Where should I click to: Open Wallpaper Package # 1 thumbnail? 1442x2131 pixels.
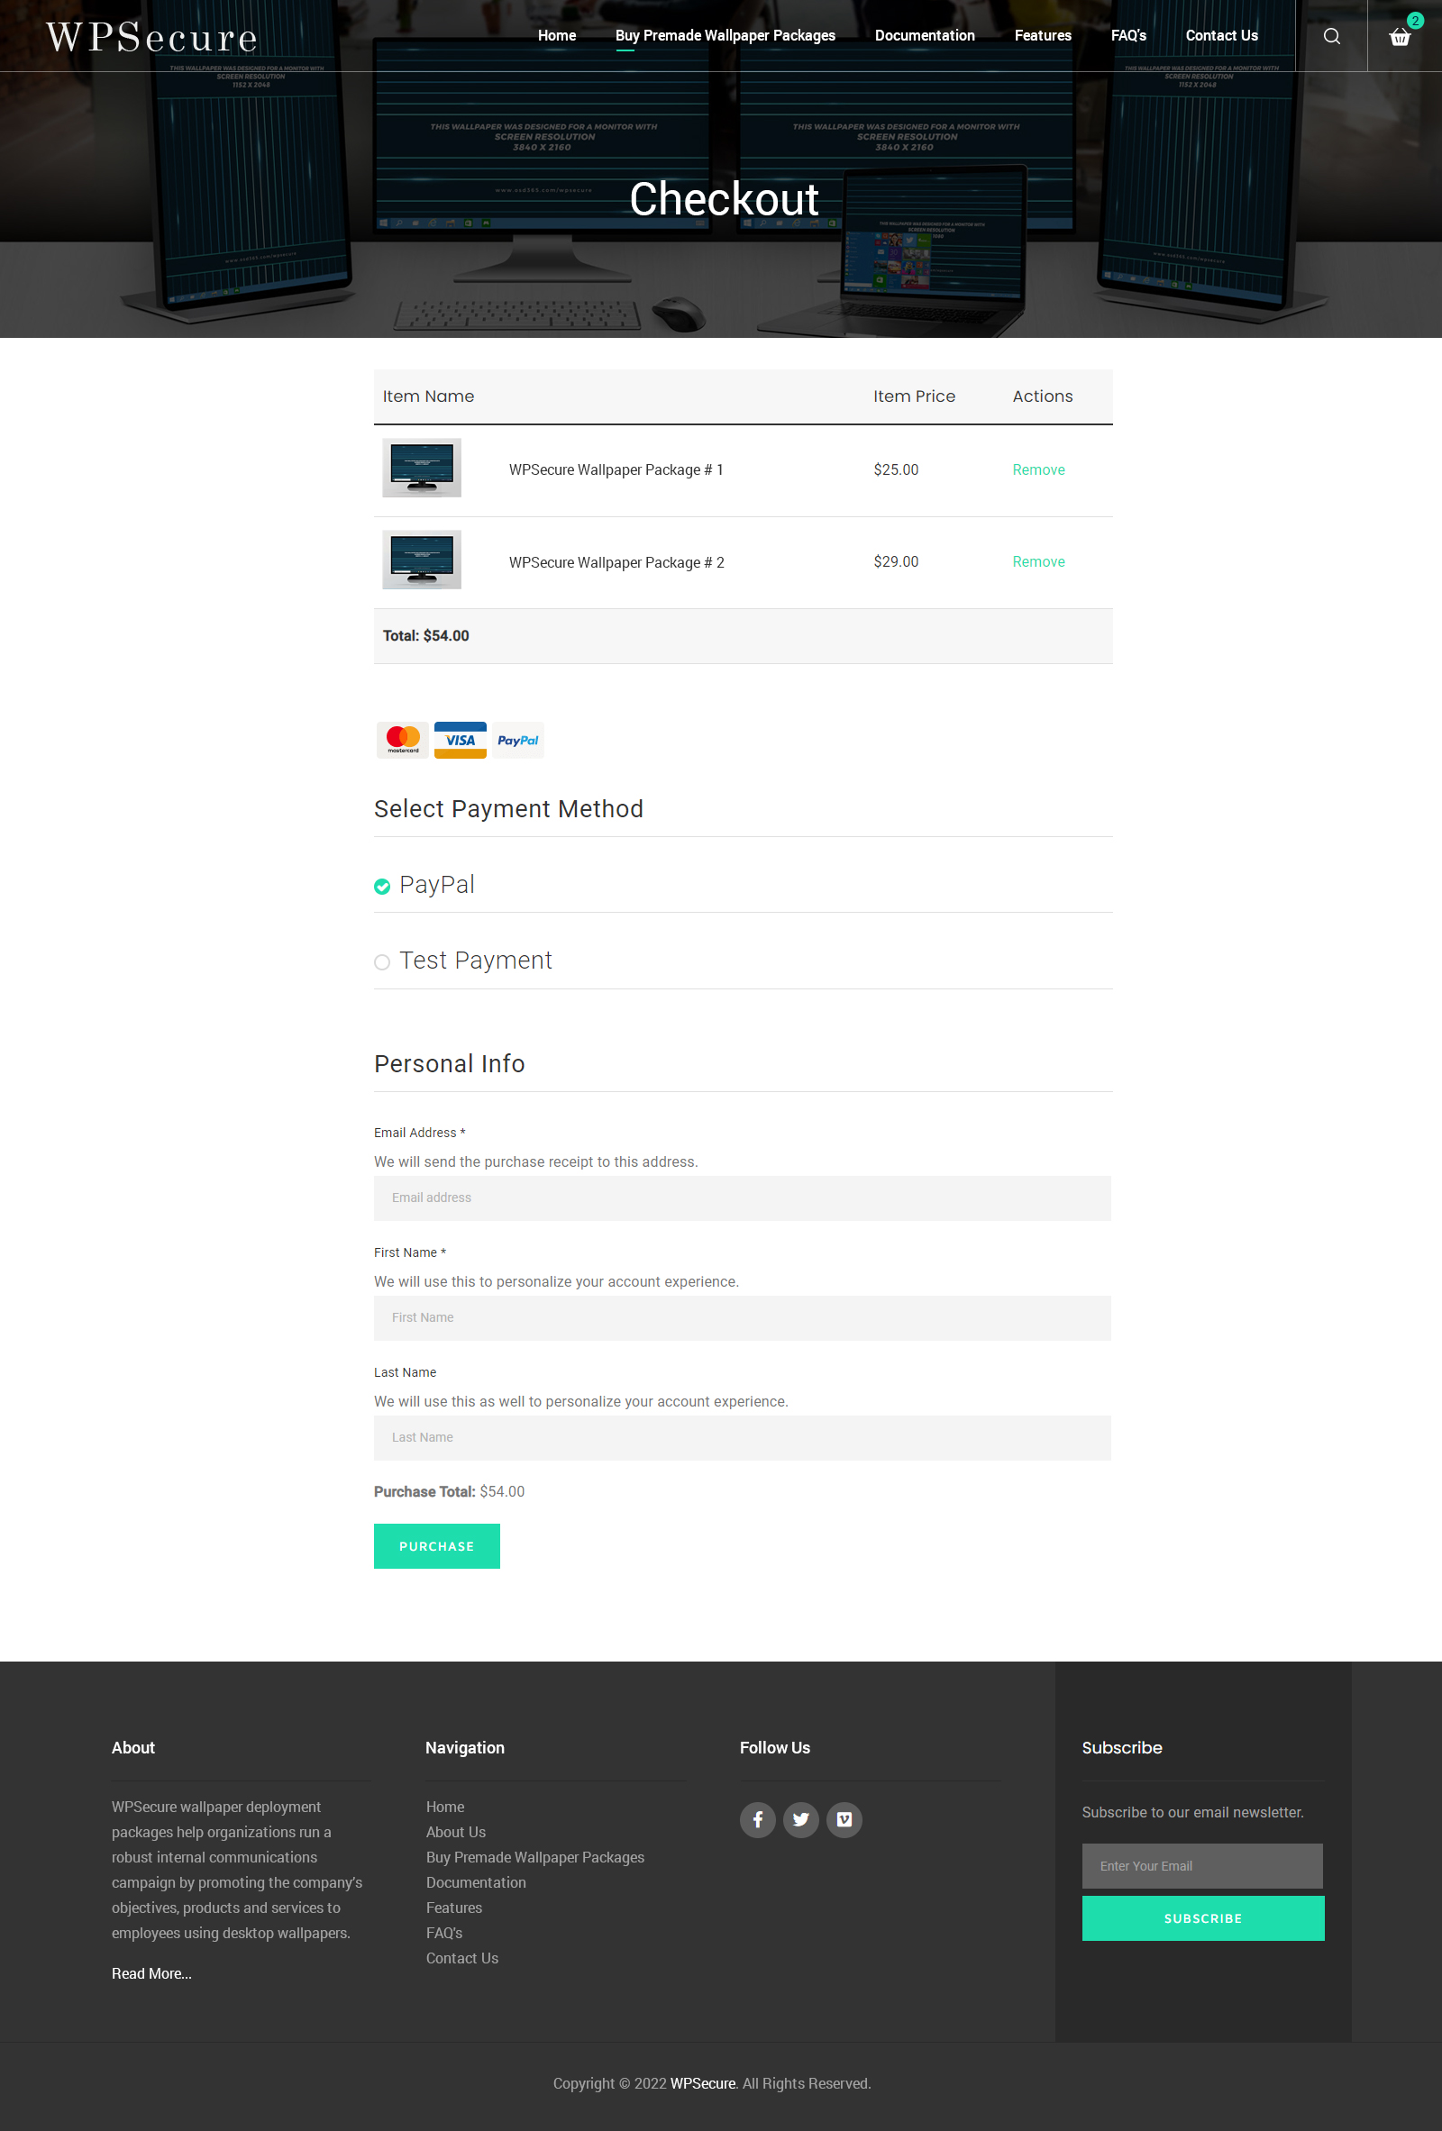[x=422, y=468]
